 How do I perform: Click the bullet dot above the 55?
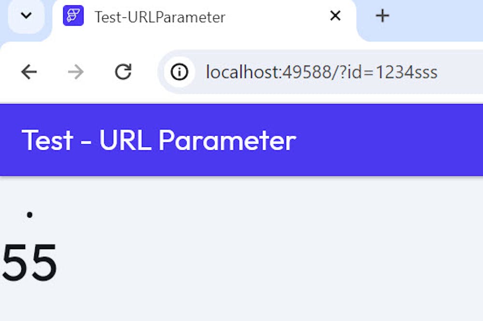30,215
